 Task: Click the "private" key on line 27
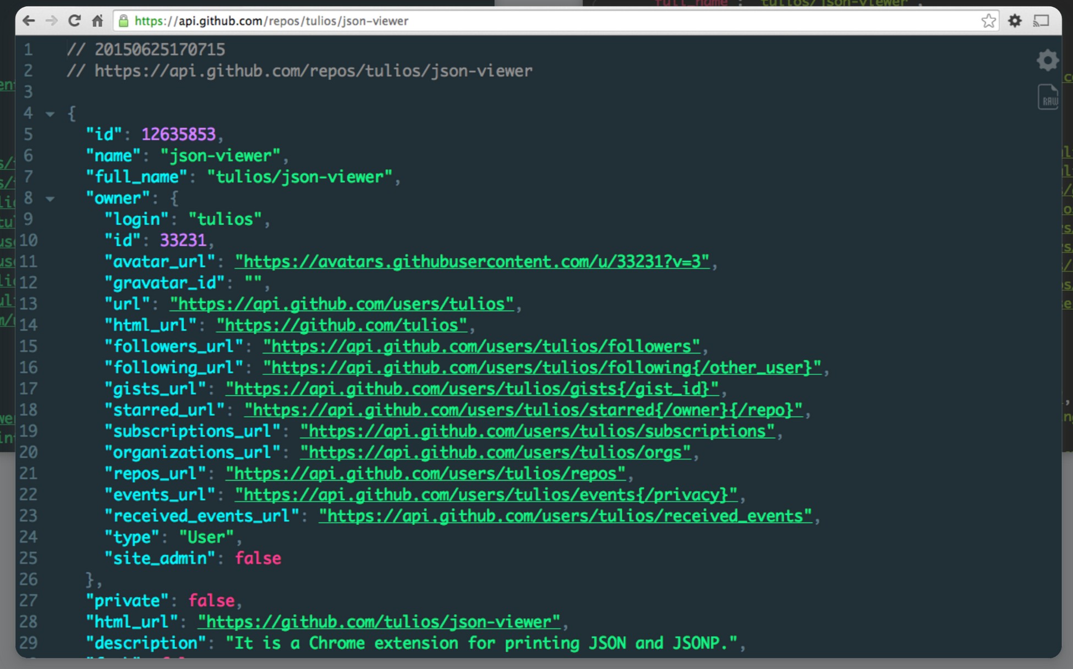point(127,601)
